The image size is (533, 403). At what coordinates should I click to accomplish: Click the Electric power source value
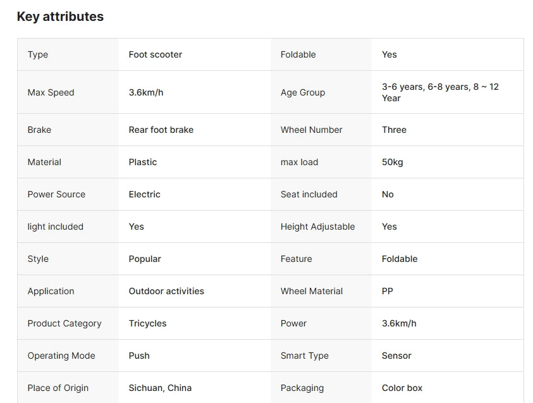click(145, 194)
